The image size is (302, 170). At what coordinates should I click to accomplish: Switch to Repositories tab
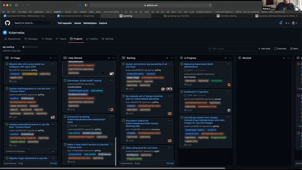click(x=13, y=39)
